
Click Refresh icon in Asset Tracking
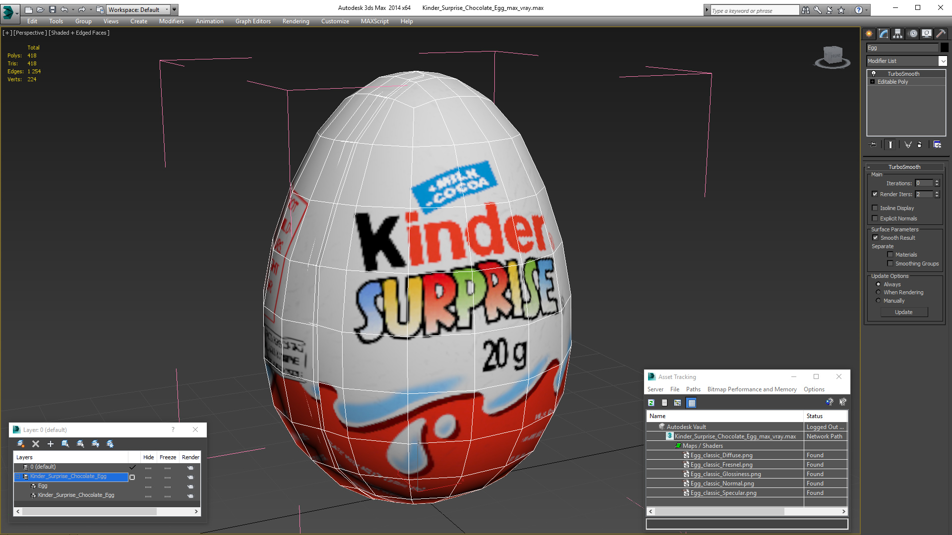pyautogui.click(x=652, y=403)
